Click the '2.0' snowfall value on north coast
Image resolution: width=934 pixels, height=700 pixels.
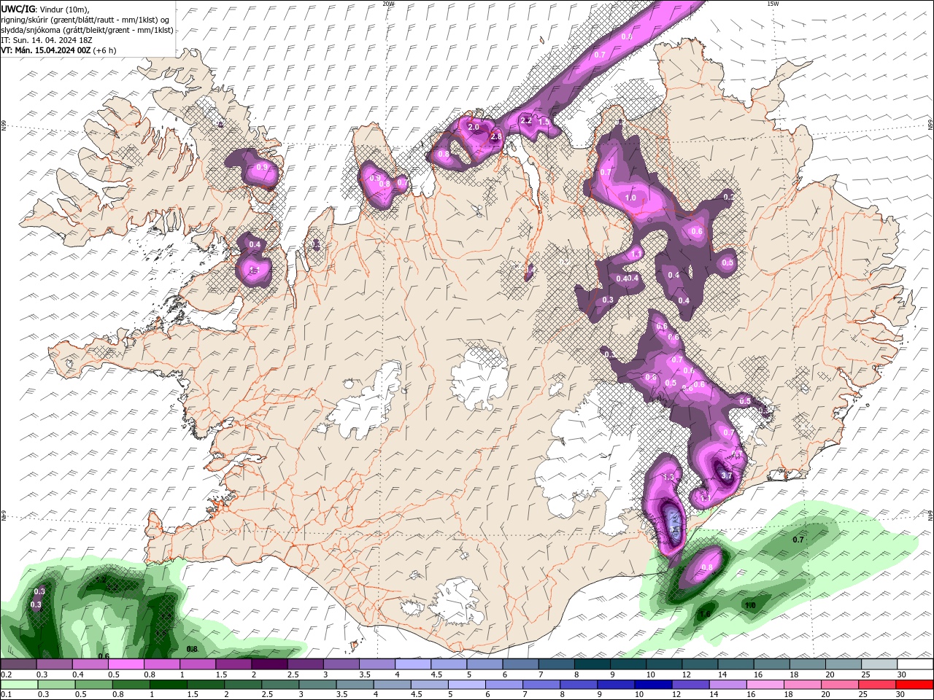tap(473, 127)
